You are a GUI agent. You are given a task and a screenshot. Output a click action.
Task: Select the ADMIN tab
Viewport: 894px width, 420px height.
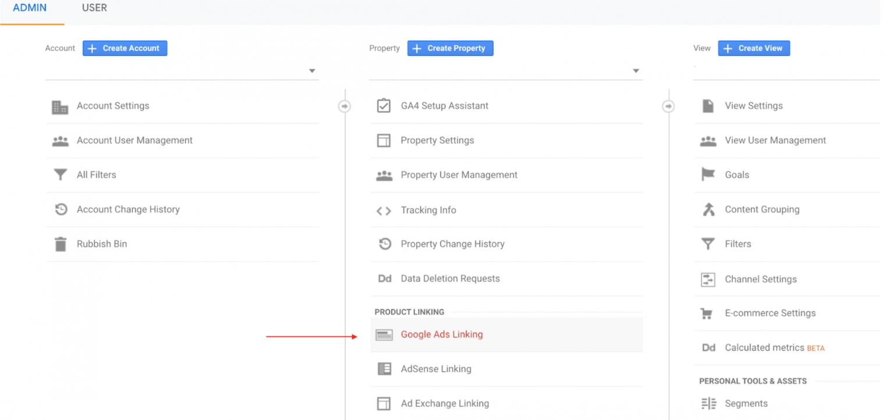tap(30, 8)
